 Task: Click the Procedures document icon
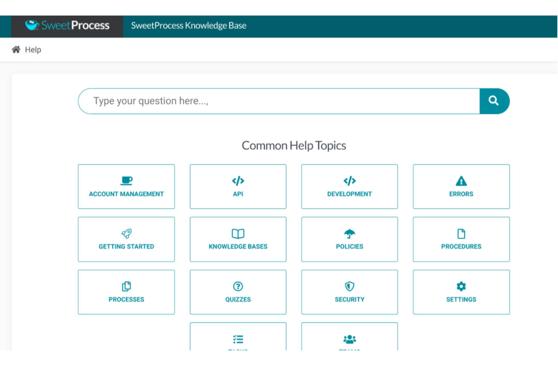pos(461,233)
